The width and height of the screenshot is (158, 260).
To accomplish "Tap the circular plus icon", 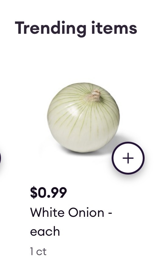I will (x=128, y=158).
